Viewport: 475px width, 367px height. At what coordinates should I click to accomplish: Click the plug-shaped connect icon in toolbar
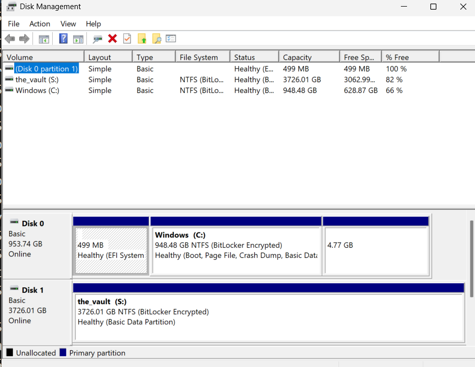tap(97, 39)
